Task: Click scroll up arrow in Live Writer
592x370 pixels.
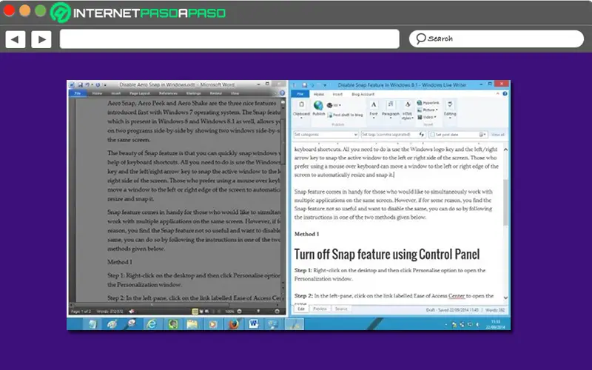Action: [x=505, y=149]
